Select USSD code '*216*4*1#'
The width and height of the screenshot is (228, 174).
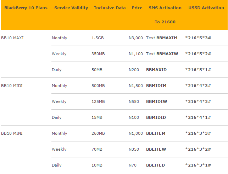(x=198, y=117)
